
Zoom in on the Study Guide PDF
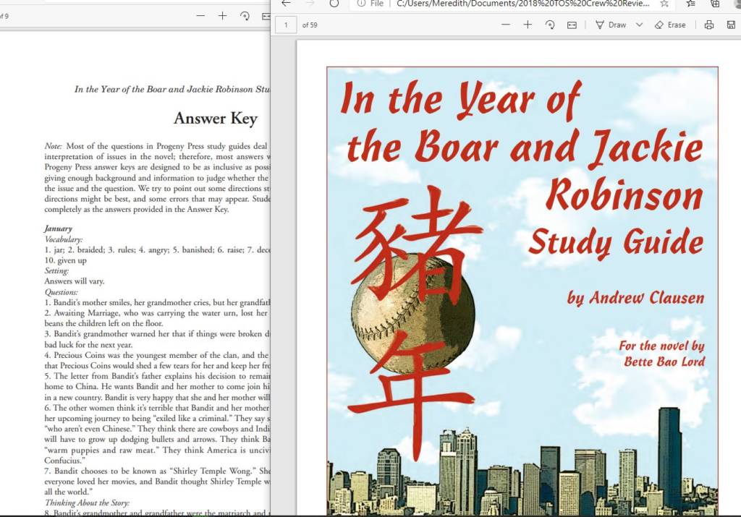(528, 25)
